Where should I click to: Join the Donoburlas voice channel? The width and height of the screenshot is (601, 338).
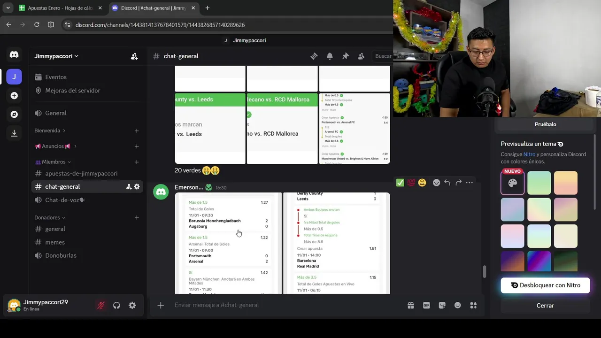(x=87, y=255)
